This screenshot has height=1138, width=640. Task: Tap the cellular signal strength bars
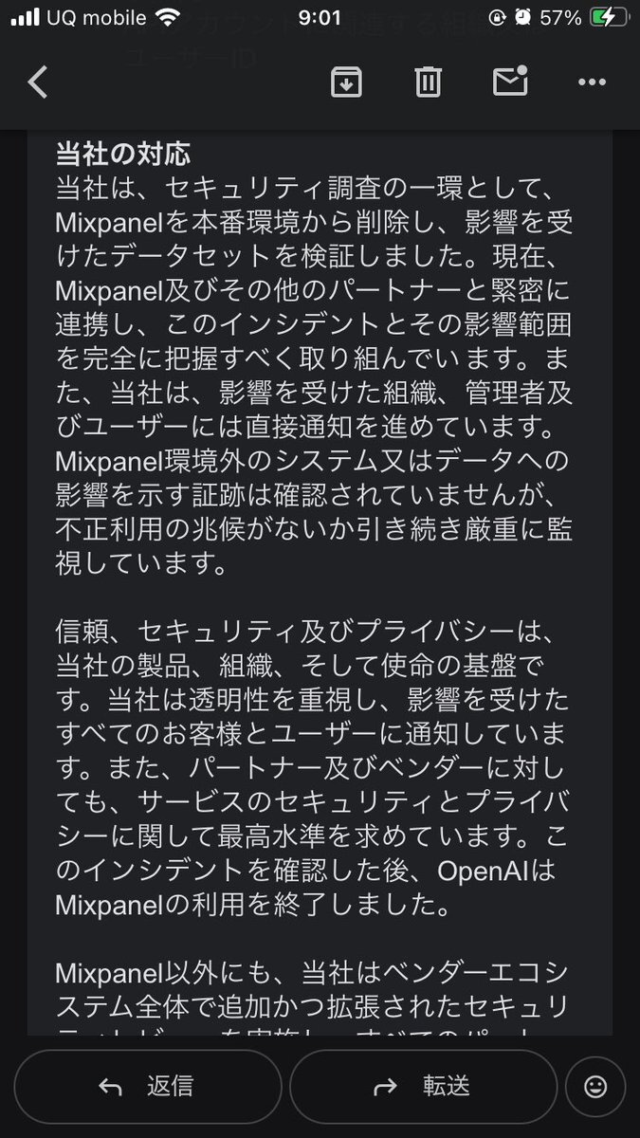click(x=25, y=19)
